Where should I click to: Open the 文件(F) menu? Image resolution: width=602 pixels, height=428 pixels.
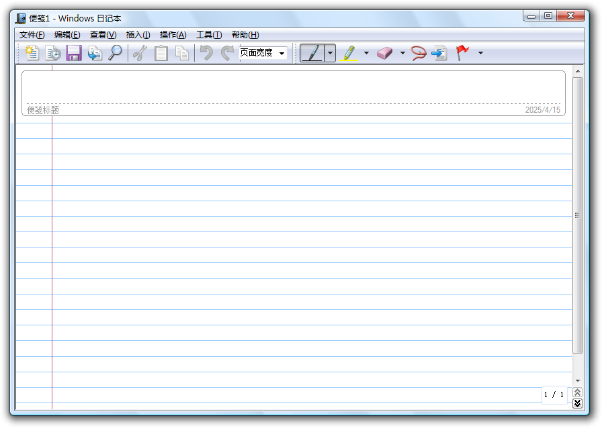tap(32, 35)
